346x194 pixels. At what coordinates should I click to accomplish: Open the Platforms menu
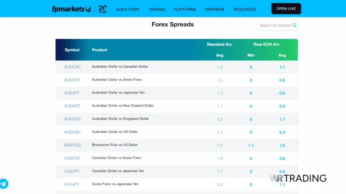point(185,10)
